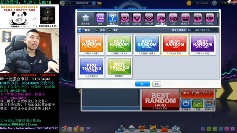This screenshot has height=133, width=237.
Task: Open the red toolbox icon
Action: 164,129
